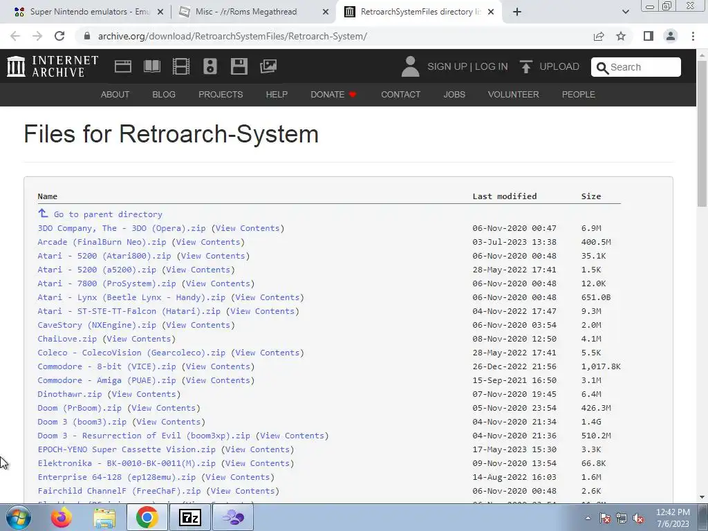Click the Chrome taskbar icon

click(x=147, y=517)
